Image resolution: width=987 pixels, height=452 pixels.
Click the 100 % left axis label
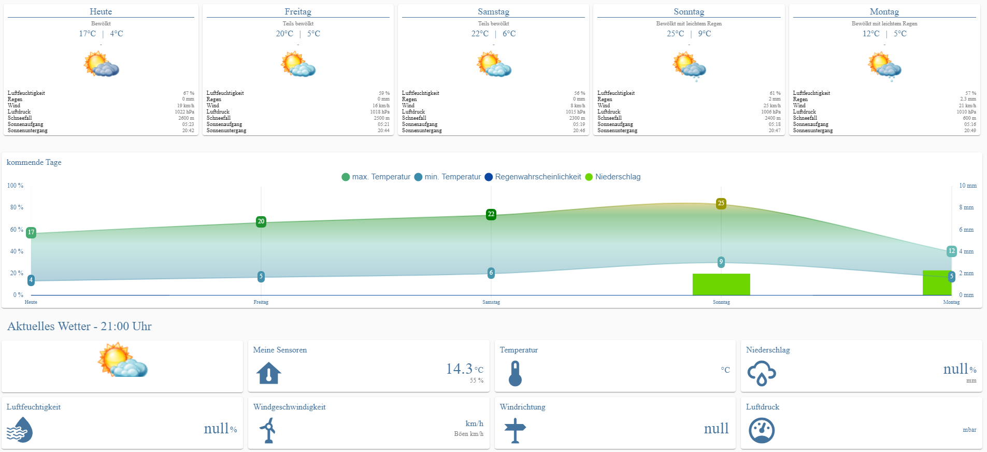pos(15,186)
